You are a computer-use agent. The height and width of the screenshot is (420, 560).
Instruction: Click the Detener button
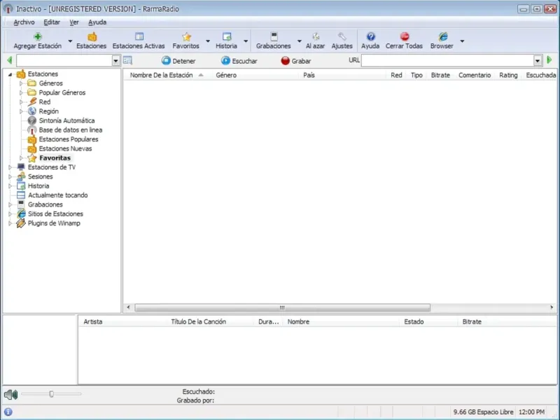178,61
